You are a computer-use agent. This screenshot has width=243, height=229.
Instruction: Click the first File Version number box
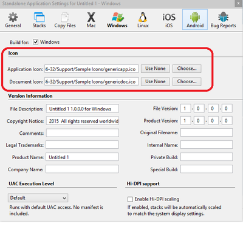186,109
